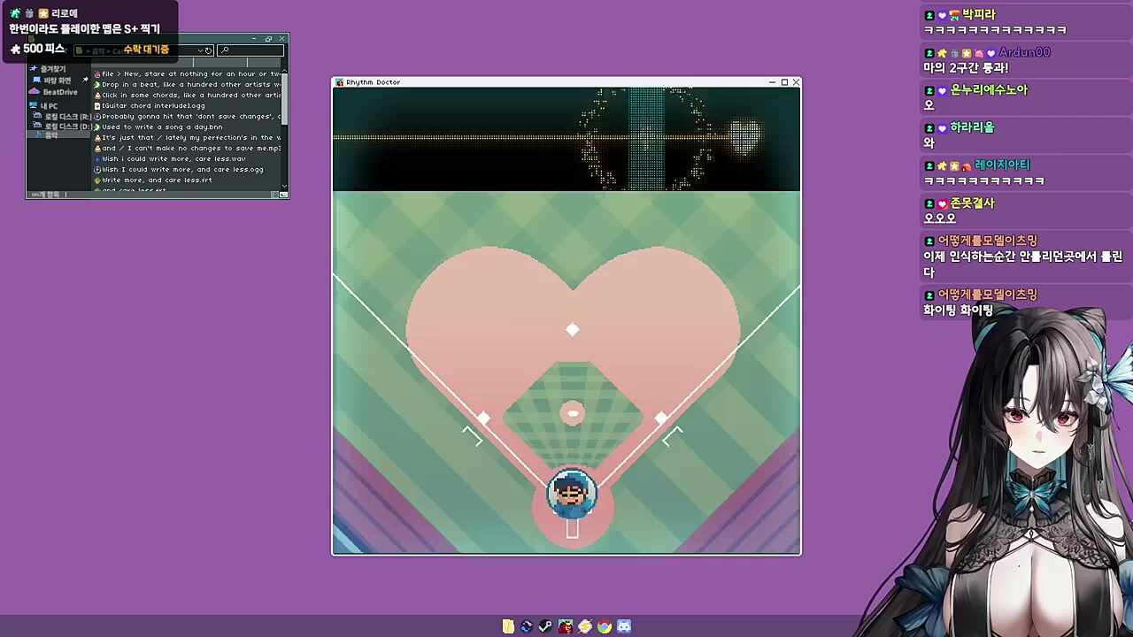Screen dimensions: 1133x637
Task: Click the scroll-down arrow in the file list
Action: point(284,187)
